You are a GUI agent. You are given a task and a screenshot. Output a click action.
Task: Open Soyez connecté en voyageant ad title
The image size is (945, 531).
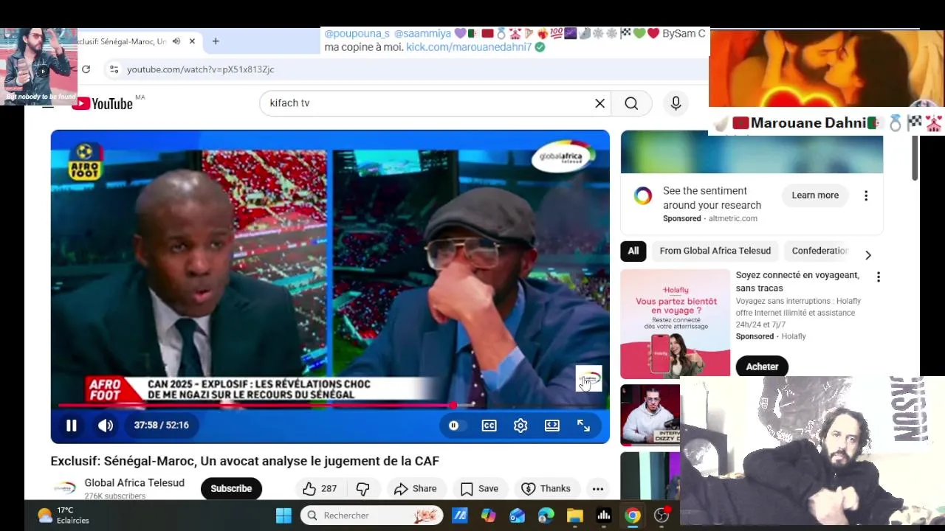[x=797, y=282]
